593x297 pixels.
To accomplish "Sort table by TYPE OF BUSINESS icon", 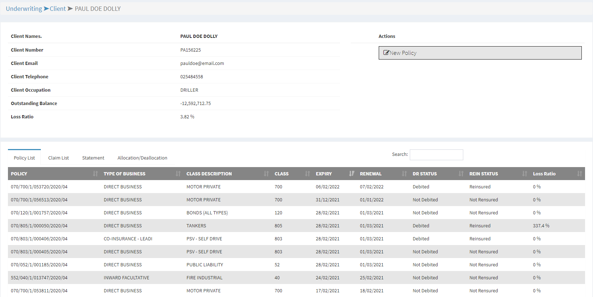I will click(178, 174).
